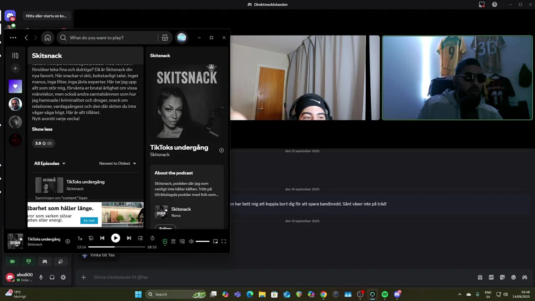Image resolution: width=535 pixels, height=301 pixels.
Task: Open the Discord apps game controller icon
Action: (x=525, y=277)
